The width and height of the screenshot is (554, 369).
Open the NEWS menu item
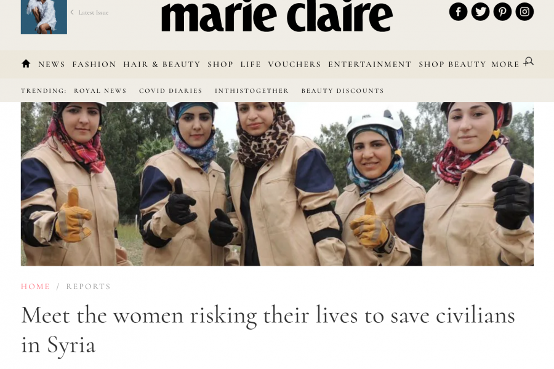[52, 64]
